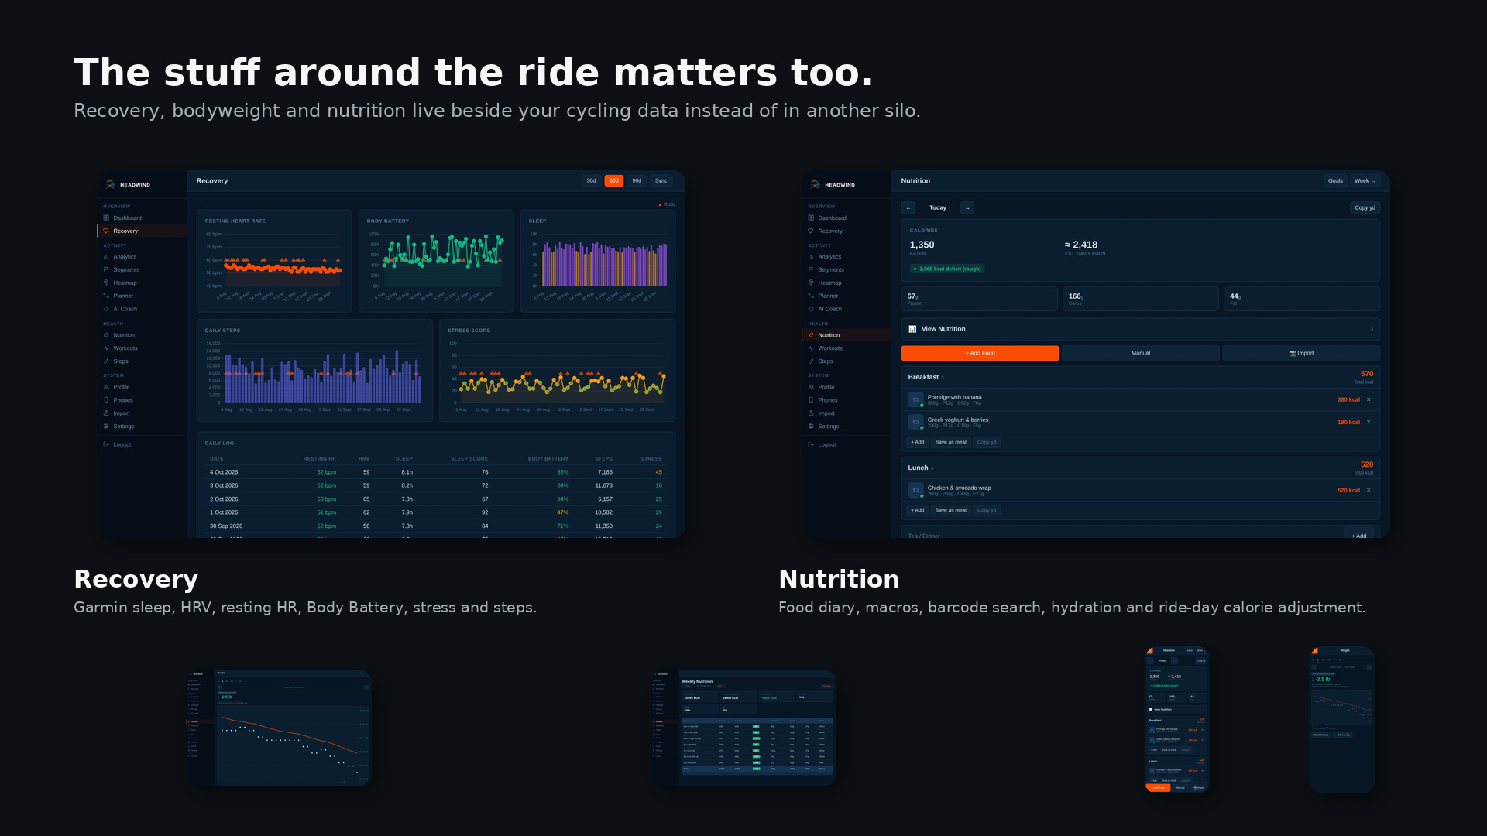
Task: Open Profile people icon in Nutrition window sidebar
Action: pyautogui.click(x=811, y=387)
